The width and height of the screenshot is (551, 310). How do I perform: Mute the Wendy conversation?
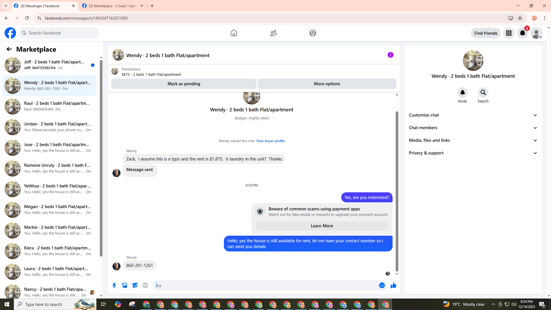coord(462,93)
